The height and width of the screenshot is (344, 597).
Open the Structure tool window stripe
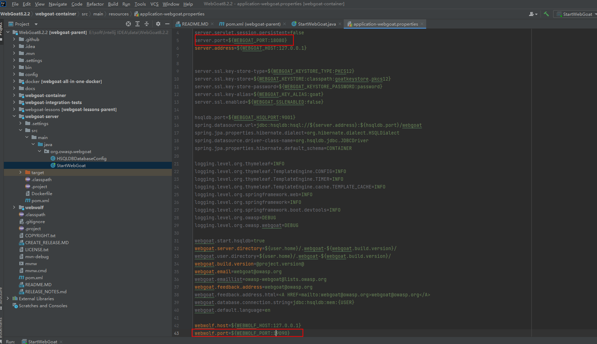(1, 298)
